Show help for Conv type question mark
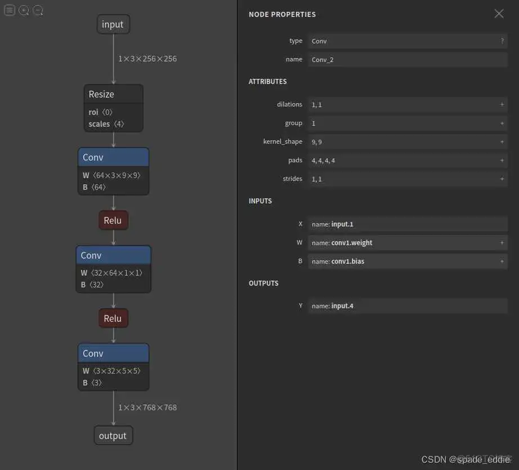This screenshot has width=519, height=470. (502, 41)
